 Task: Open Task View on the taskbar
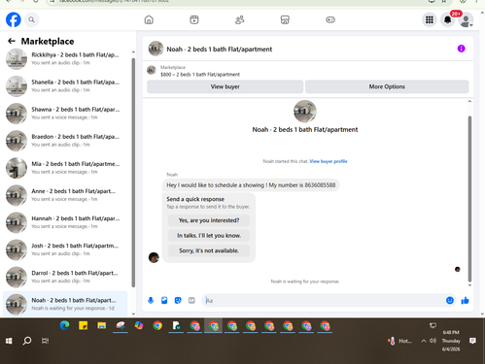(45, 341)
